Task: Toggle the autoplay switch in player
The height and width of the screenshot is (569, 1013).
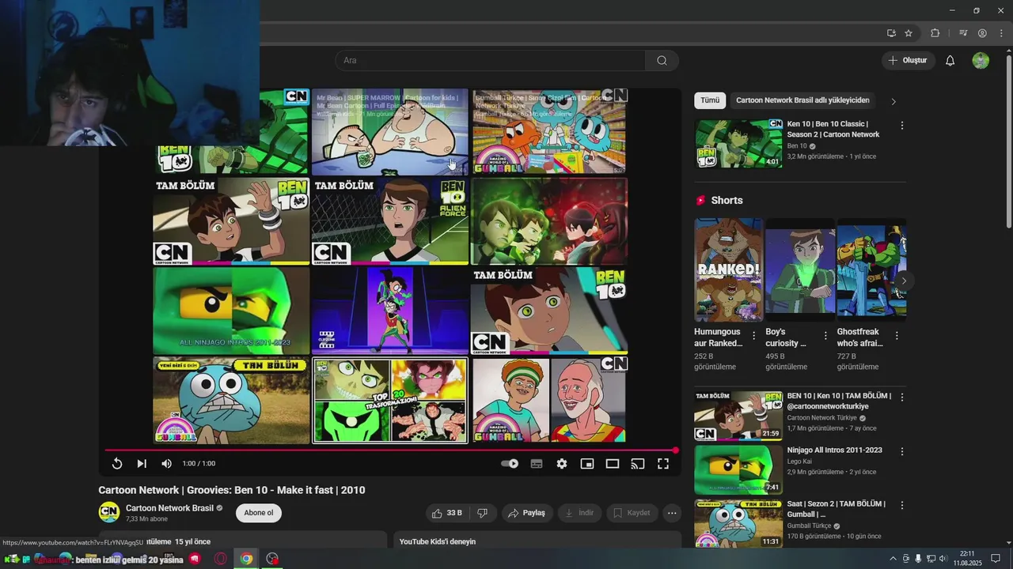Action: pos(510,464)
